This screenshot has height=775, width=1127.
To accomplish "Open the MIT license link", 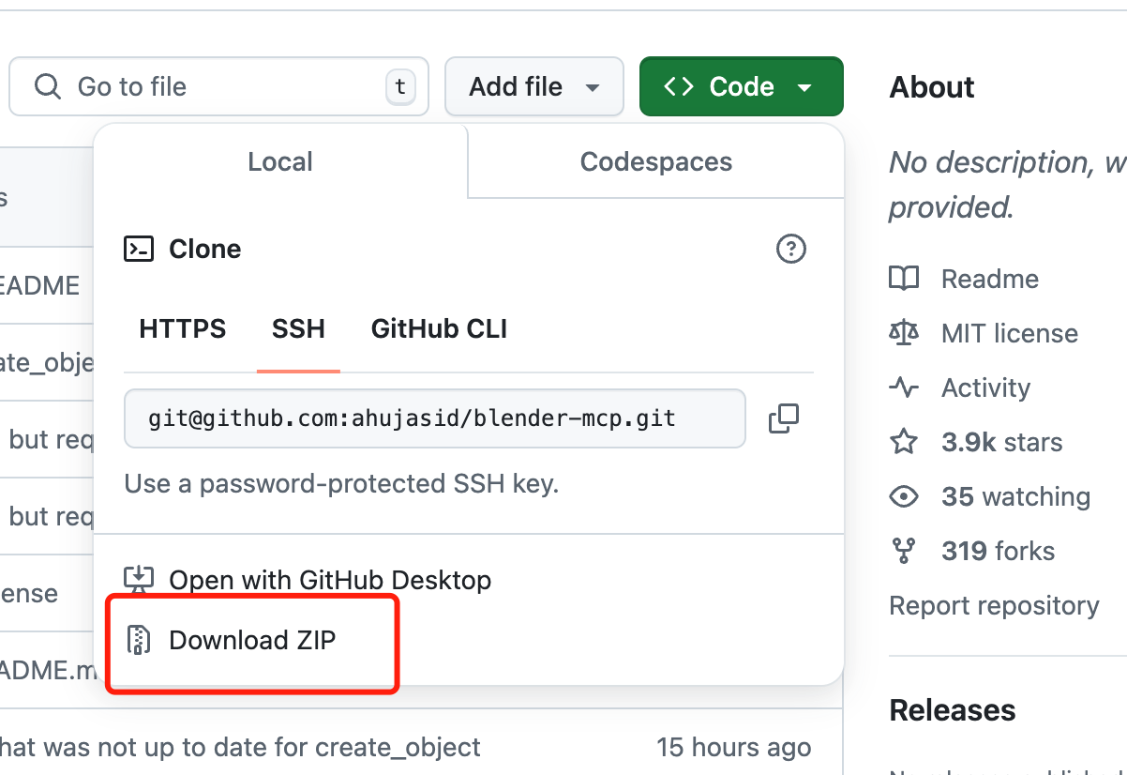I will tap(1010, 333).
